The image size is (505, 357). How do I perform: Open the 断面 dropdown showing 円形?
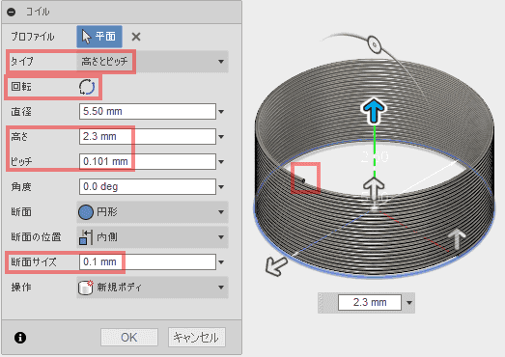(153, 212)
